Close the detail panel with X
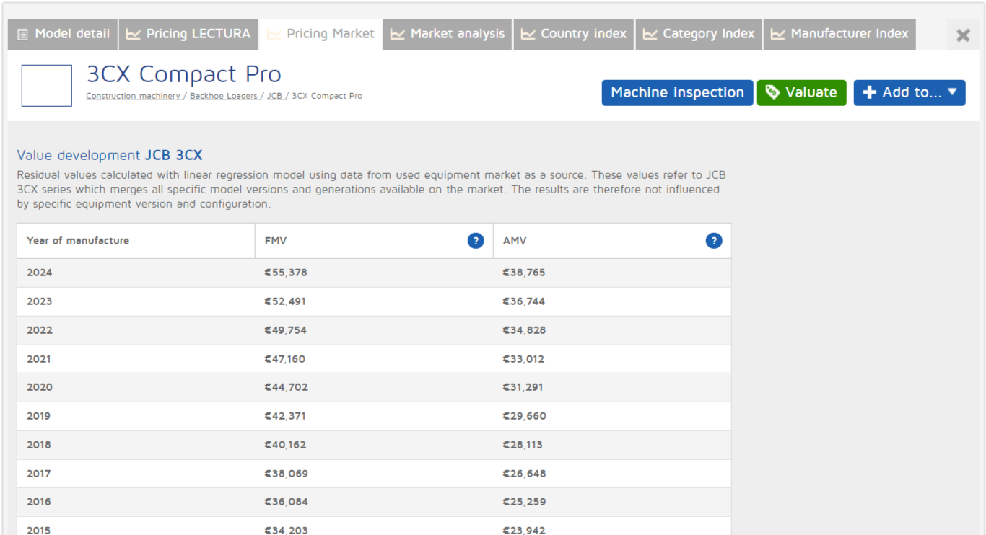 pos(963,35)
